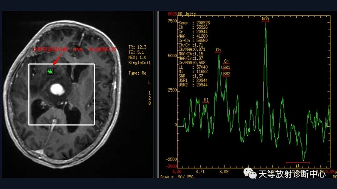Select the NAA peak marker
337x189 pixels.
pyautogui.click(x=265, y=19)
